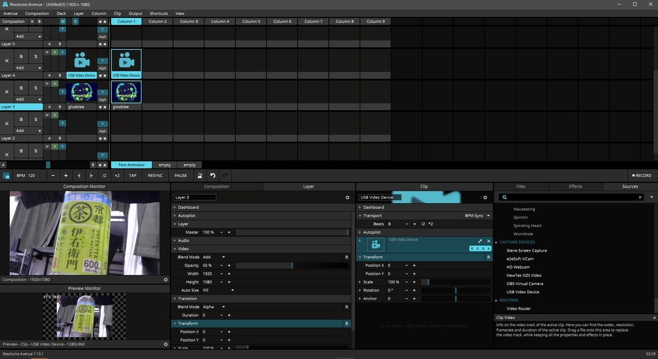Viewport: 658px width, 359px height.
Task: Toggle A alpha channel on USB Video Device source
Action: [x=489, y=248]
